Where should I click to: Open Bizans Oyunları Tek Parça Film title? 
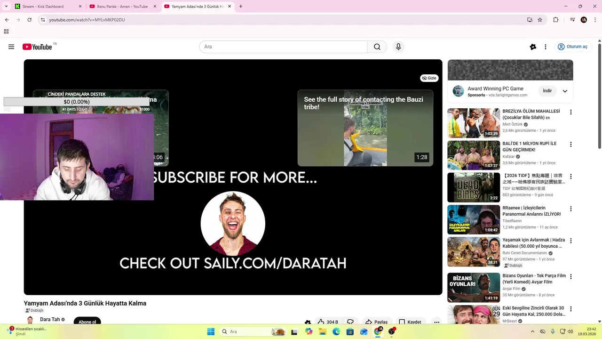534,279
